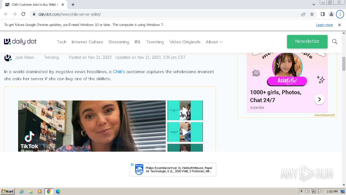Open the network tray icon
The height and width of the screenshot is (195, 346).
click(314, 191)
